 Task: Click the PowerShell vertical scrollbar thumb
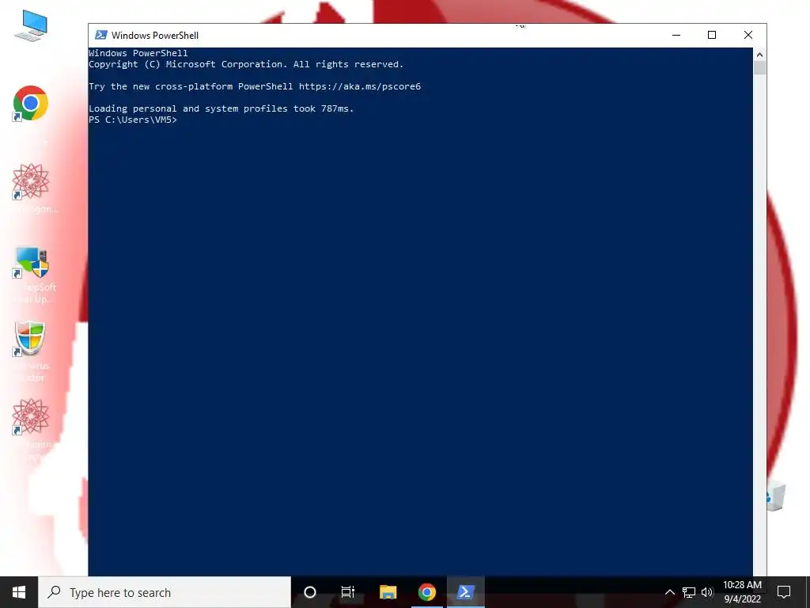pyautogui.click(x=760, y=68)
